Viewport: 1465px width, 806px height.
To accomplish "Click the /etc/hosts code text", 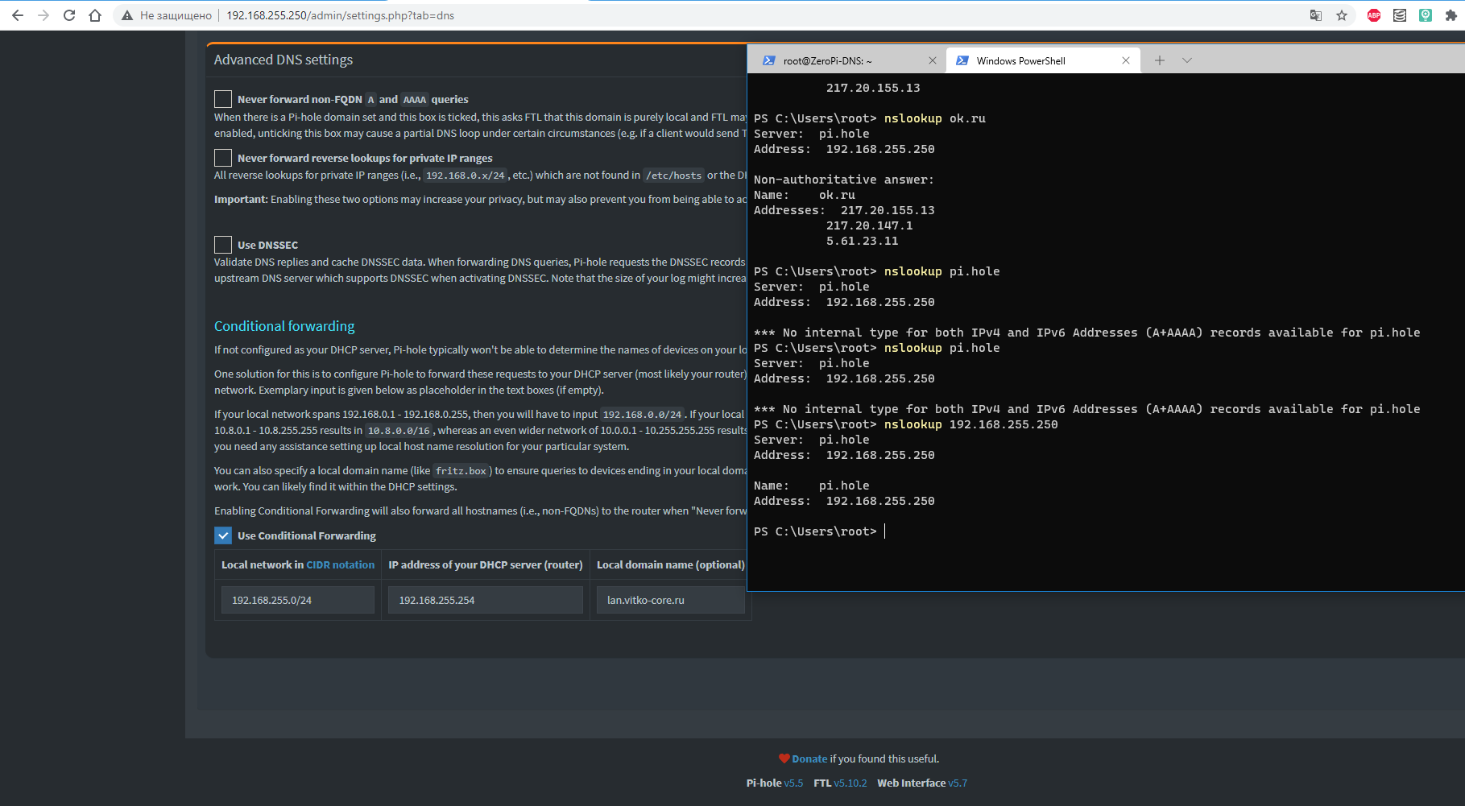I will (x=673, y=176).
